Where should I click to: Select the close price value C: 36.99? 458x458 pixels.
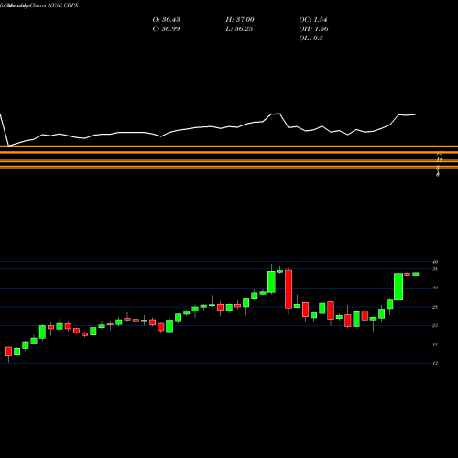point(166,29)
